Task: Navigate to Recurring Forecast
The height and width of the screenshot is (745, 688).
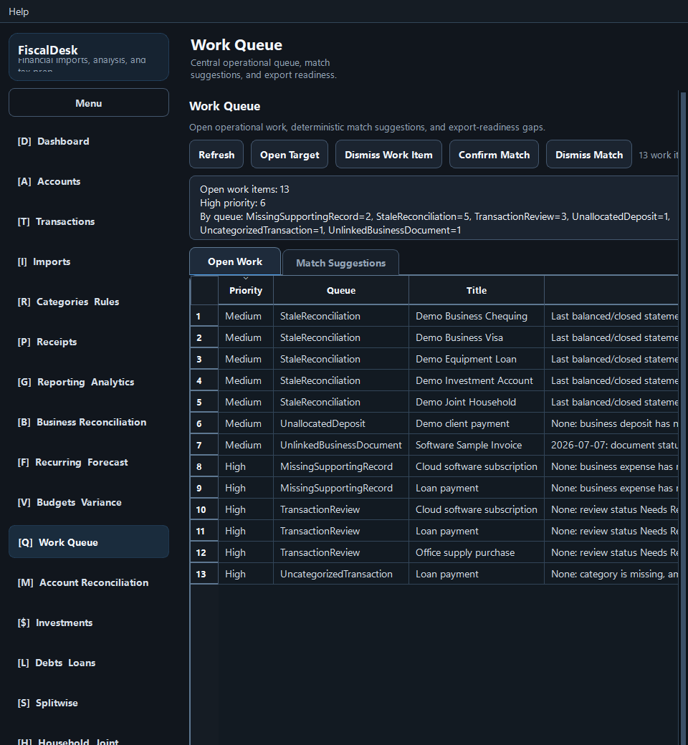Action: (x=88, y=462)
